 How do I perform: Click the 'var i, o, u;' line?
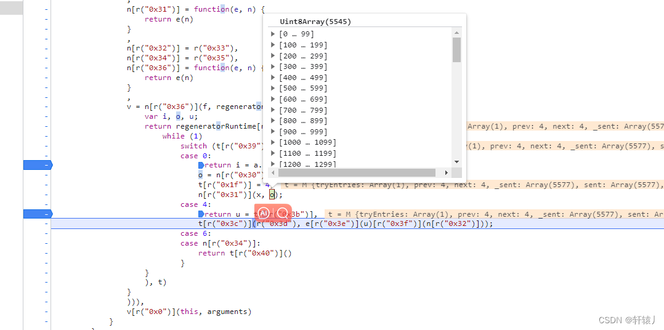click(x=171, y=116)
